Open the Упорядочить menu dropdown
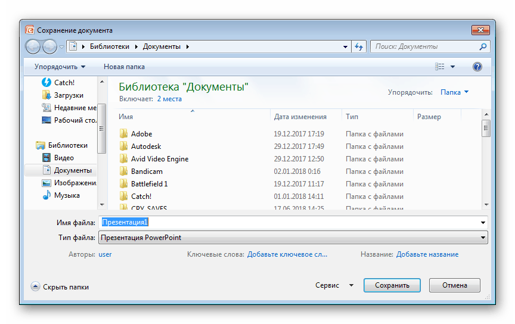Screen dimensions: 515x324 coord(60,67)
